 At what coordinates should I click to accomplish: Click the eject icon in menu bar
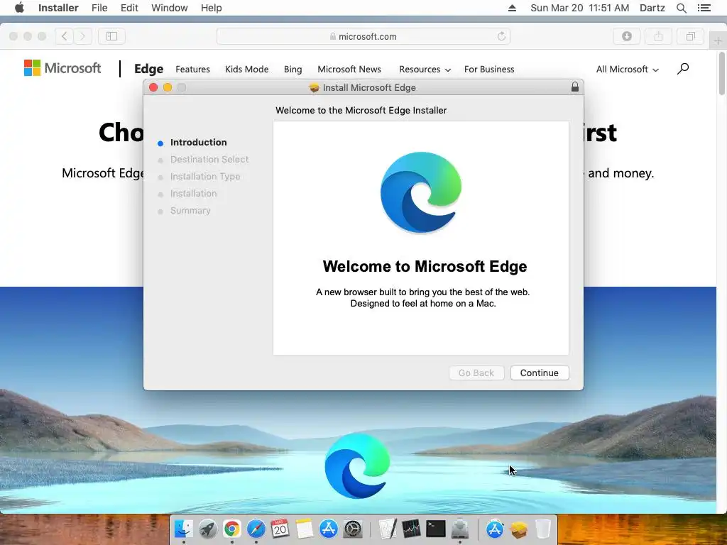pos(513,8)
